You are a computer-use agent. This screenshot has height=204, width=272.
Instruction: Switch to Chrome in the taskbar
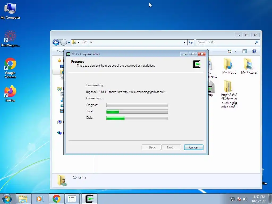click(x=56, y=199)
